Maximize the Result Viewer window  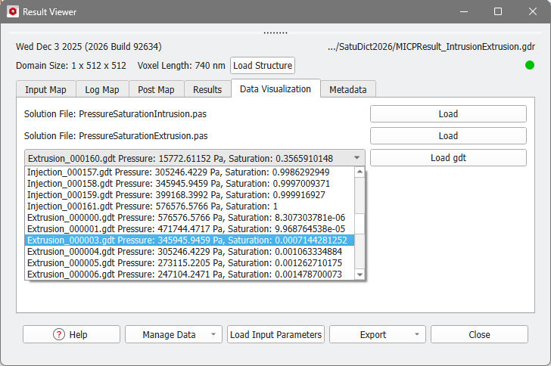click(x=498, y=11)
